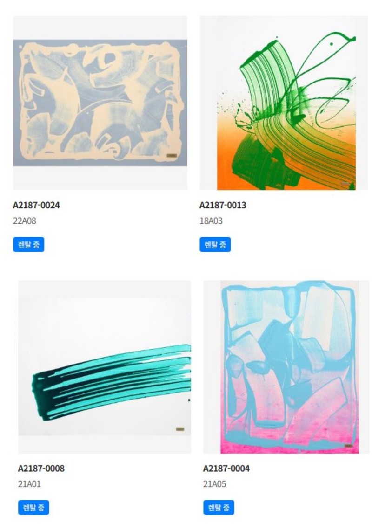Click the 렌탈 중 button under A2187-0013
The width and height of the screenshot is (372, 524).
tap(215, 245)
